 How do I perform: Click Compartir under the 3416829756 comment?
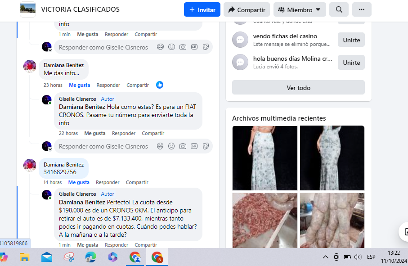click(137, 182)
